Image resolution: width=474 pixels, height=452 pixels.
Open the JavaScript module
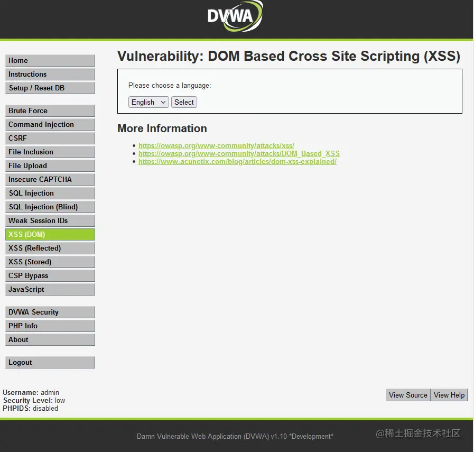[x=50, y=290]
